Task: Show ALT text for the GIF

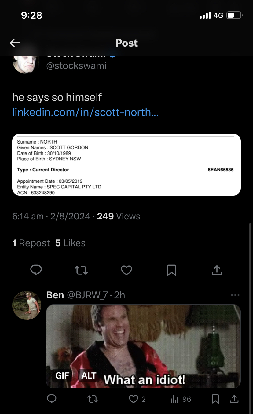Action: pos(89,375)
